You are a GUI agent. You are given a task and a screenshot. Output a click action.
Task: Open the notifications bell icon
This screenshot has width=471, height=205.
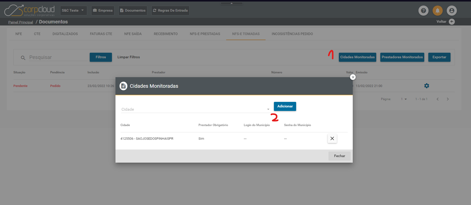pyautogui.click(x=438, y=11)
